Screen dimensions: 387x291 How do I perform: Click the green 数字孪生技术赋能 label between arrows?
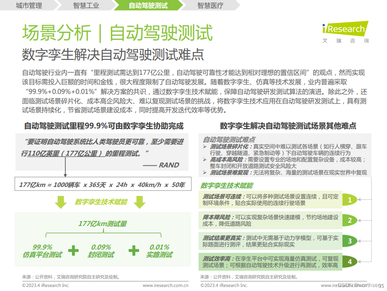[101, 202]
